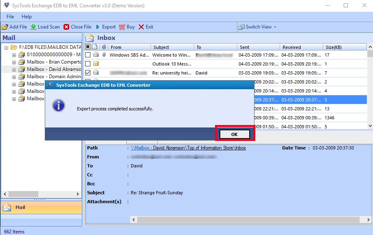
Task: Sort the list by To column
Action: (x=215, y=47)
